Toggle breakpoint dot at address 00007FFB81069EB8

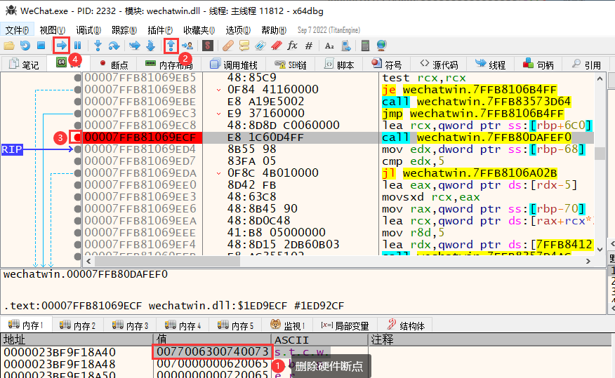(77, 90)
